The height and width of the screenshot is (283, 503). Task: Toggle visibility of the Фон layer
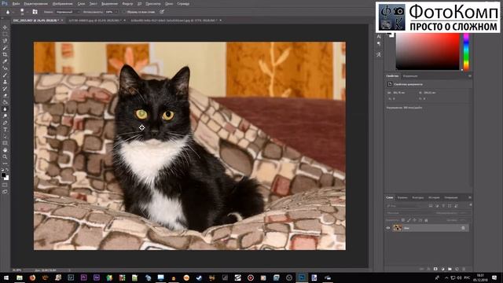click(x=388, y=228)
